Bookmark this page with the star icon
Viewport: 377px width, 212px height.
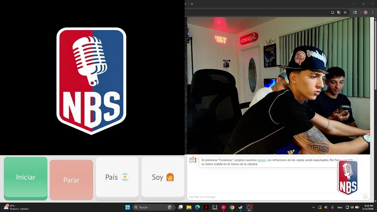coord(345,12)
